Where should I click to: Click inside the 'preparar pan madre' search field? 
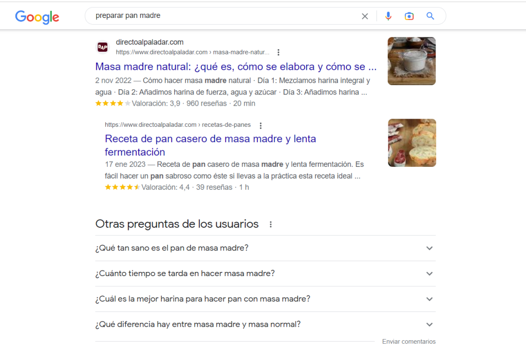click(225, 16)
